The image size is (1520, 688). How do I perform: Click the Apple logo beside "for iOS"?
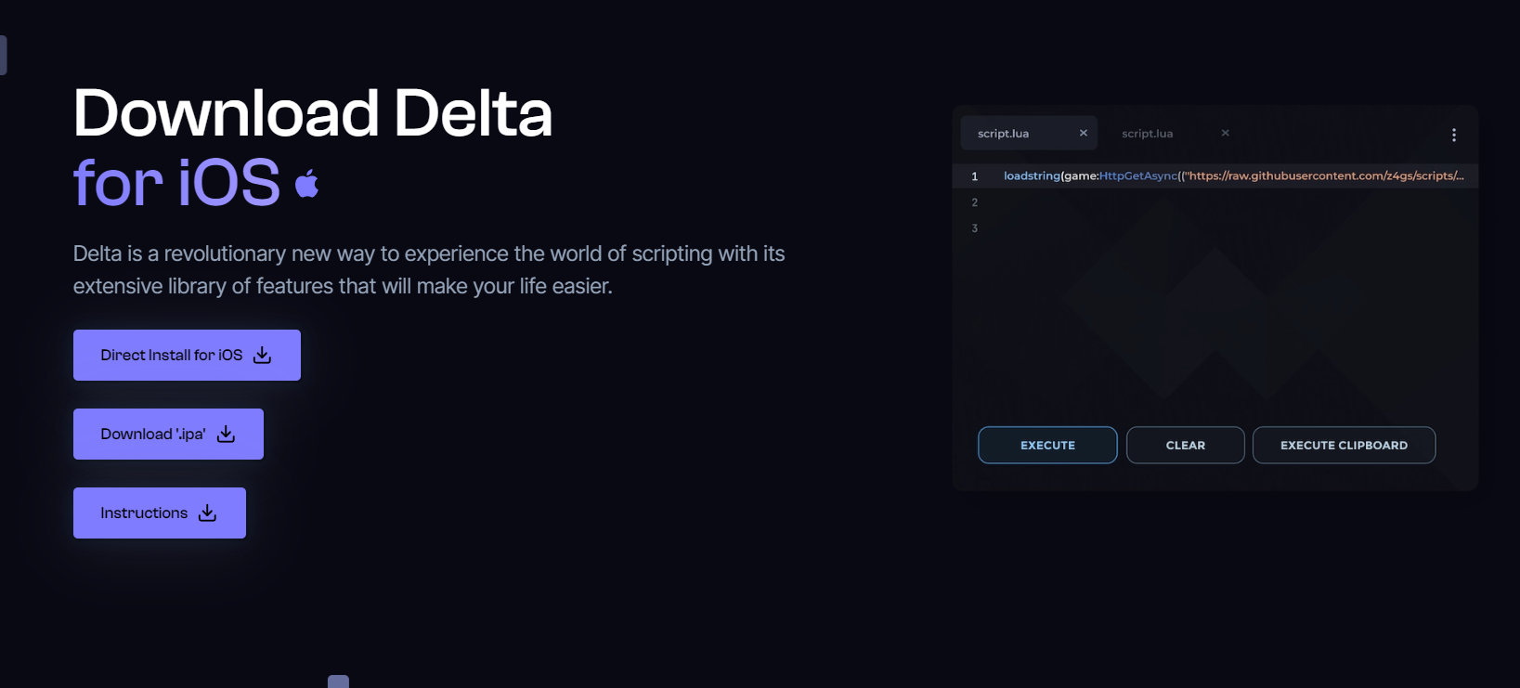(x=307, y=184)
